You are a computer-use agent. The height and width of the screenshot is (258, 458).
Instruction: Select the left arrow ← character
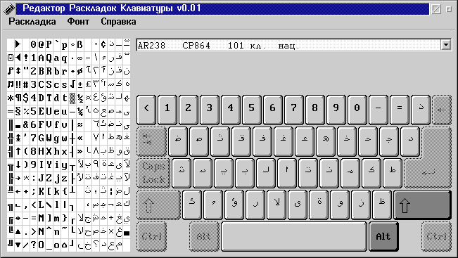18,191
